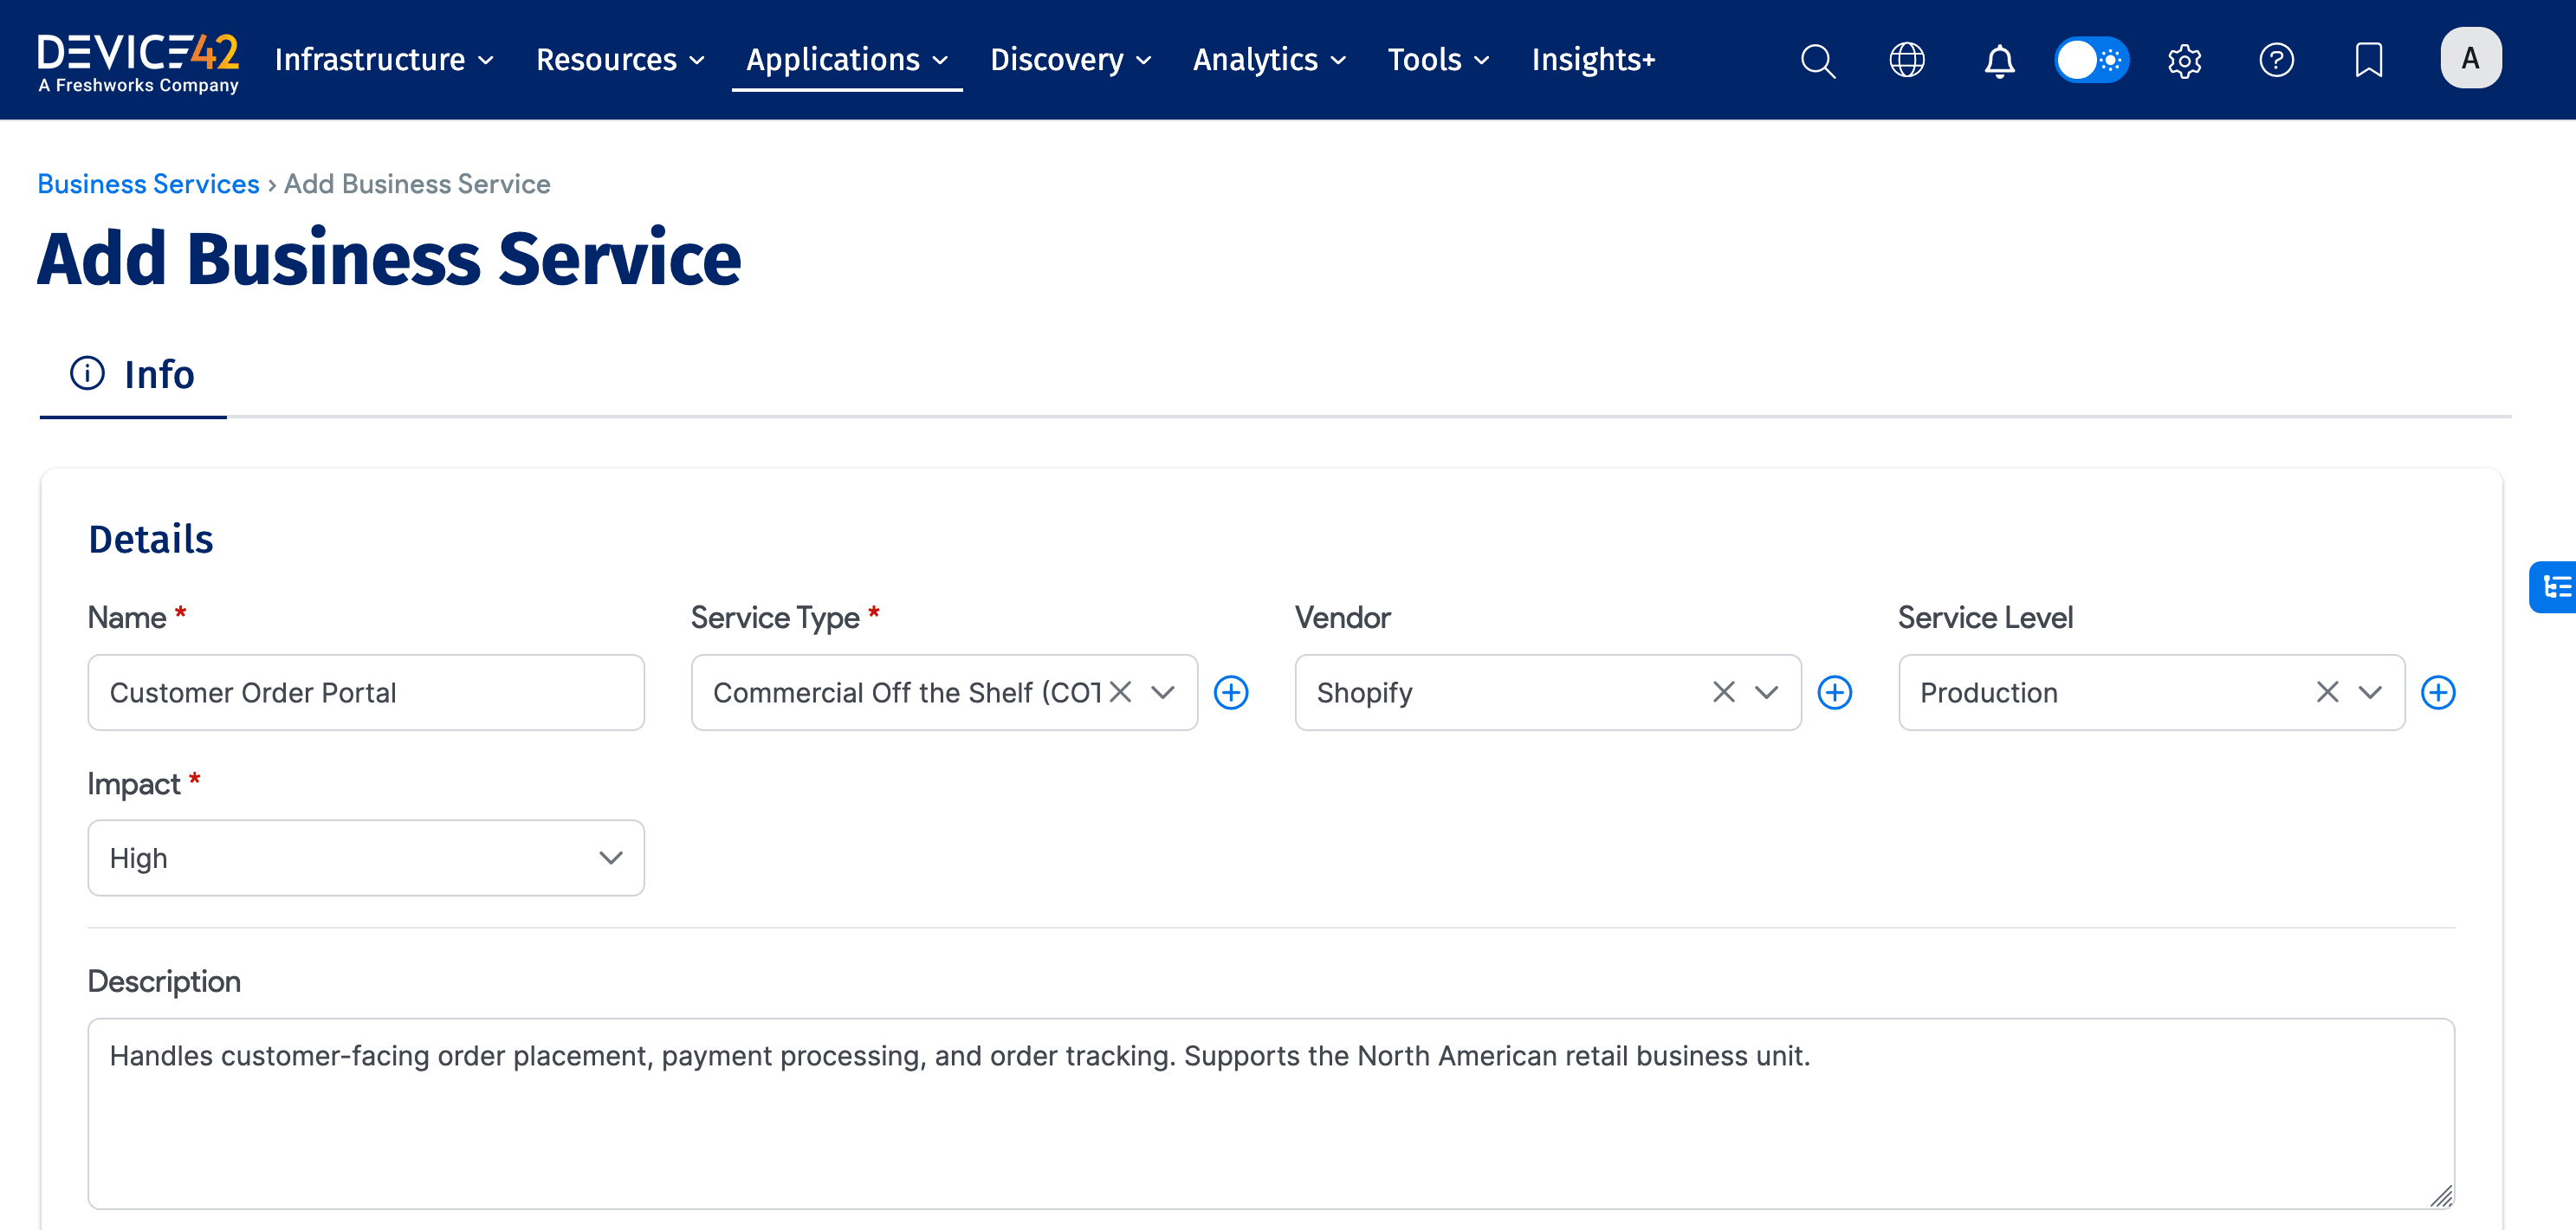The height and width of the screenshot is (1230, 2576).
Task: Expand the Vendor dropdown options
Action: click(x=1766, y=691)
